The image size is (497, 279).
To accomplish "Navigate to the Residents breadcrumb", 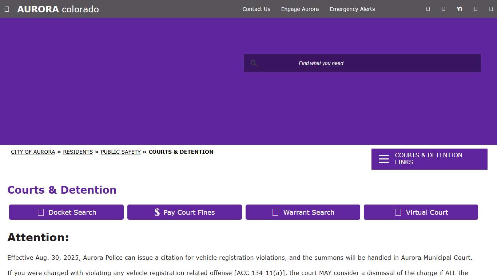I will [78, 152].
